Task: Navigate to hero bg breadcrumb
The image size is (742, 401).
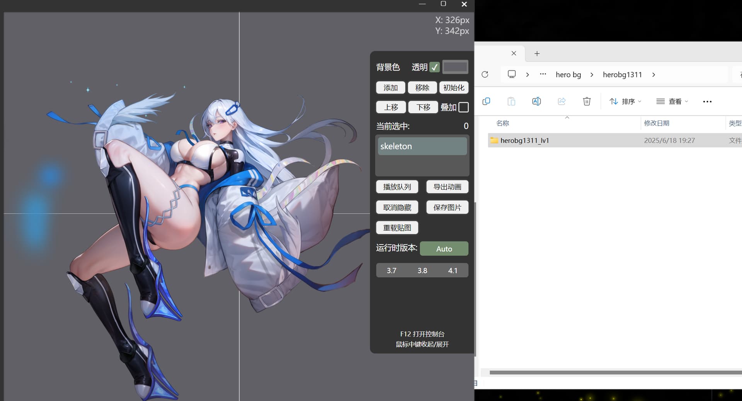Action: [568, 75]
